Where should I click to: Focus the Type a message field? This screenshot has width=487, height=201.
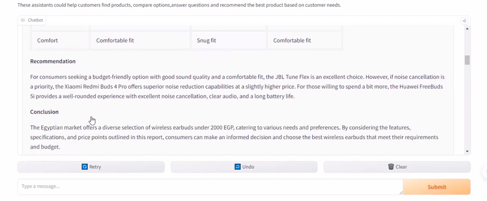[x=210, y=186]
